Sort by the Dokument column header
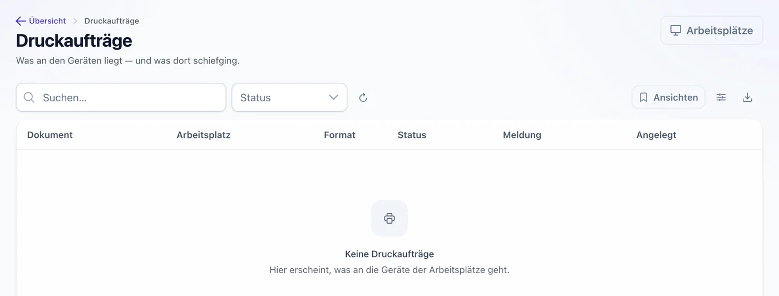This screenshot has height=296, width=779. click(50, 135)
